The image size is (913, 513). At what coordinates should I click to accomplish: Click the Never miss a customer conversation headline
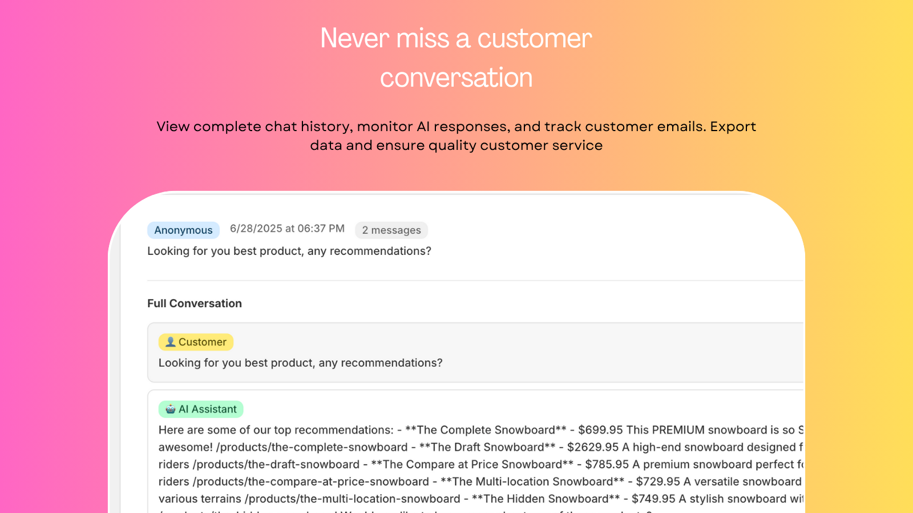[457, 58]
